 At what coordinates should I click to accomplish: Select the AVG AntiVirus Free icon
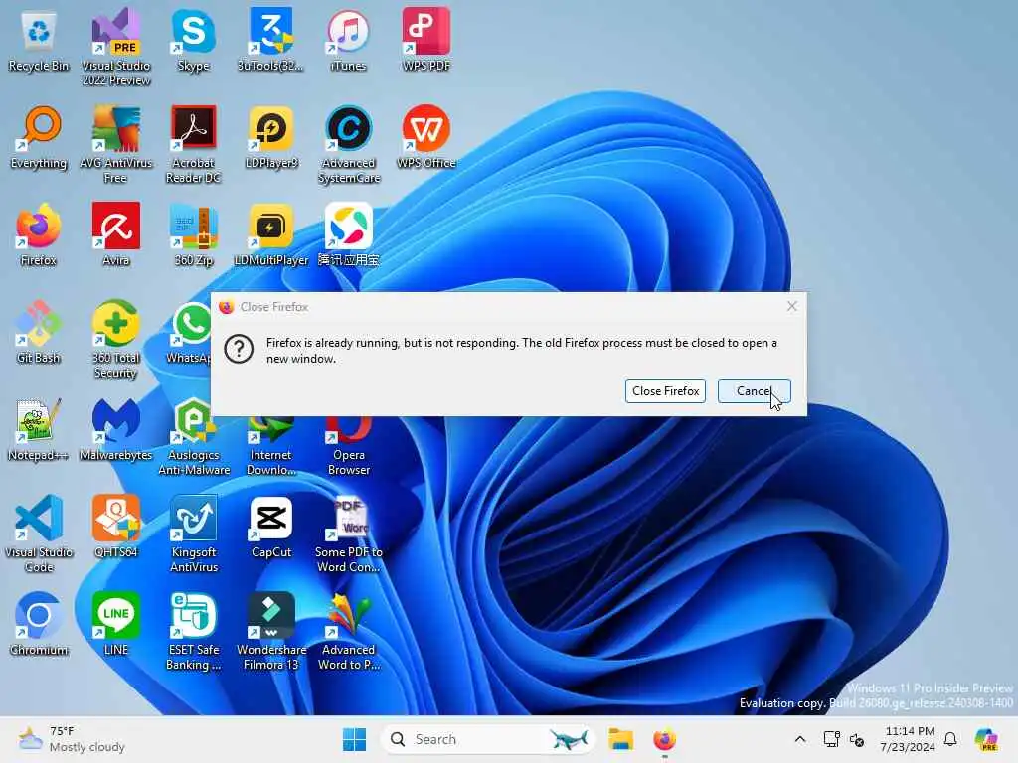116,145
